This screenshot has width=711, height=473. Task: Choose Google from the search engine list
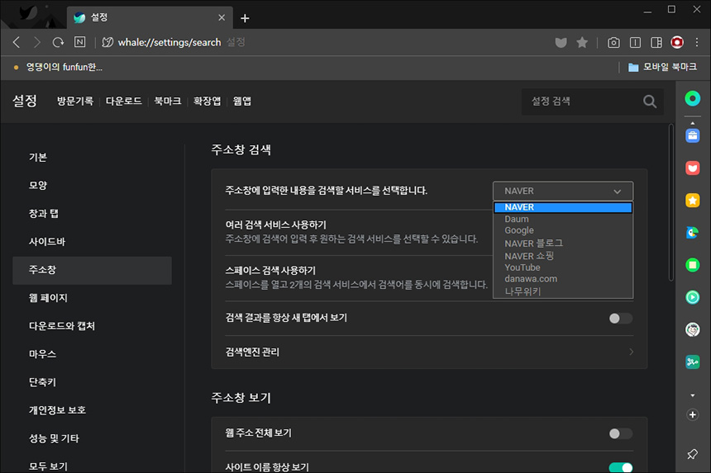tap(563, 230)
